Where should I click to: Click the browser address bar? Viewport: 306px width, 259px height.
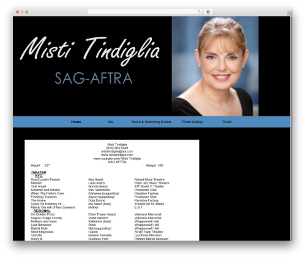point(145,12)
